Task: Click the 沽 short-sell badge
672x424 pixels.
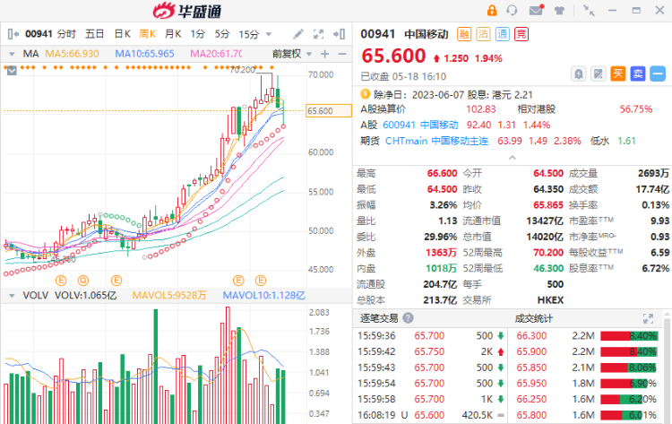Action: 484,34
